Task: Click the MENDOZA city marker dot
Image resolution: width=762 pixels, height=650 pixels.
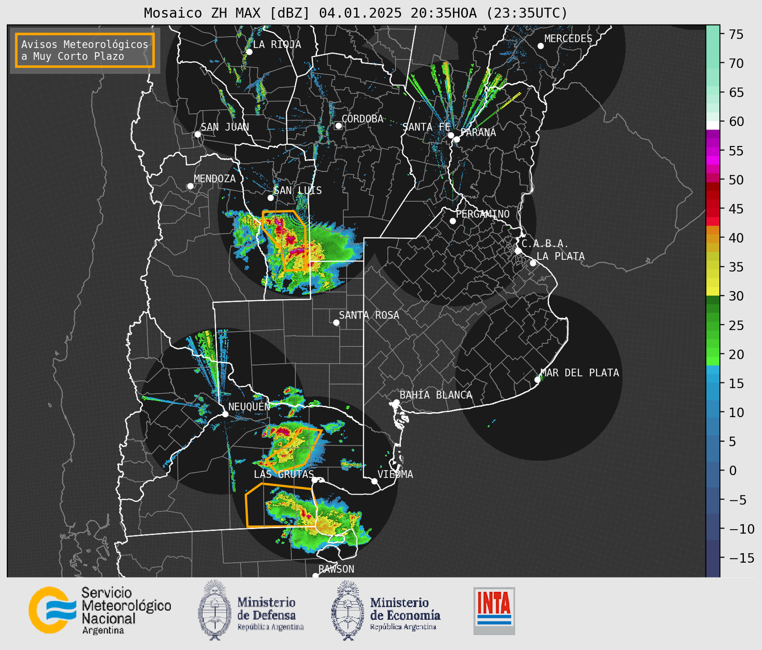Action: (x=190, y=186)
